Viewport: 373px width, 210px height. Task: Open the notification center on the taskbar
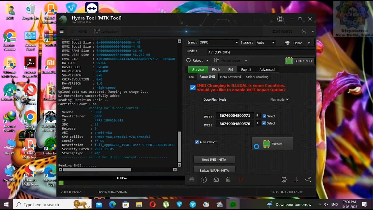364,204
